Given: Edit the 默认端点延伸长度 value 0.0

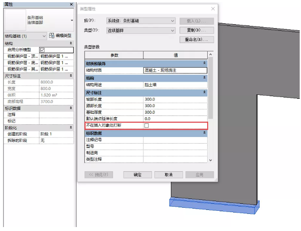Looking at the screenshot, I should 175,119.
